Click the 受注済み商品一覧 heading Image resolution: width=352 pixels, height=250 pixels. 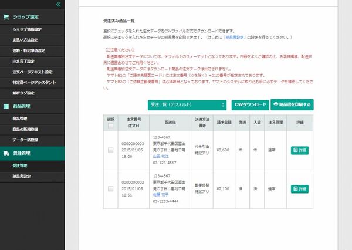[119, 21]
